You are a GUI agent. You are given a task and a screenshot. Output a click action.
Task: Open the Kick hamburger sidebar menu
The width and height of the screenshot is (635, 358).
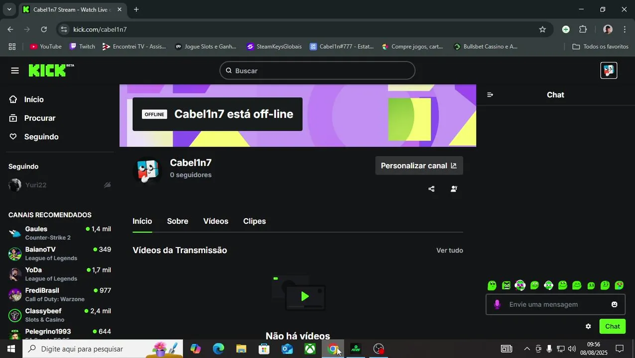click(x=15, y=71)
